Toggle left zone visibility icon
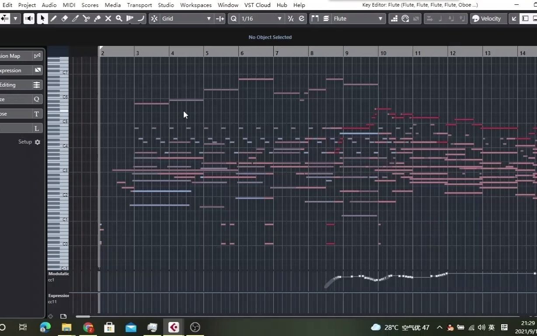Viewport: 537px width, 336px height. pos(525,18)
